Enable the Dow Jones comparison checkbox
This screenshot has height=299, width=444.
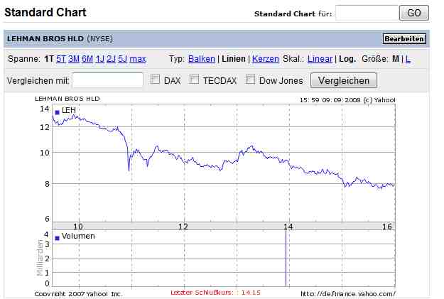(250, 79)
